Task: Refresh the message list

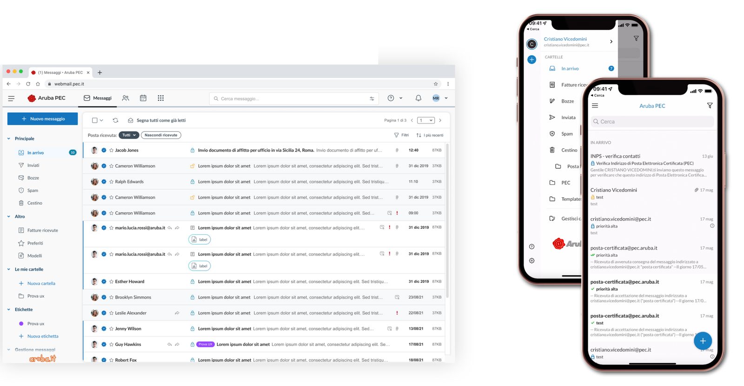Action: point(115,120)
